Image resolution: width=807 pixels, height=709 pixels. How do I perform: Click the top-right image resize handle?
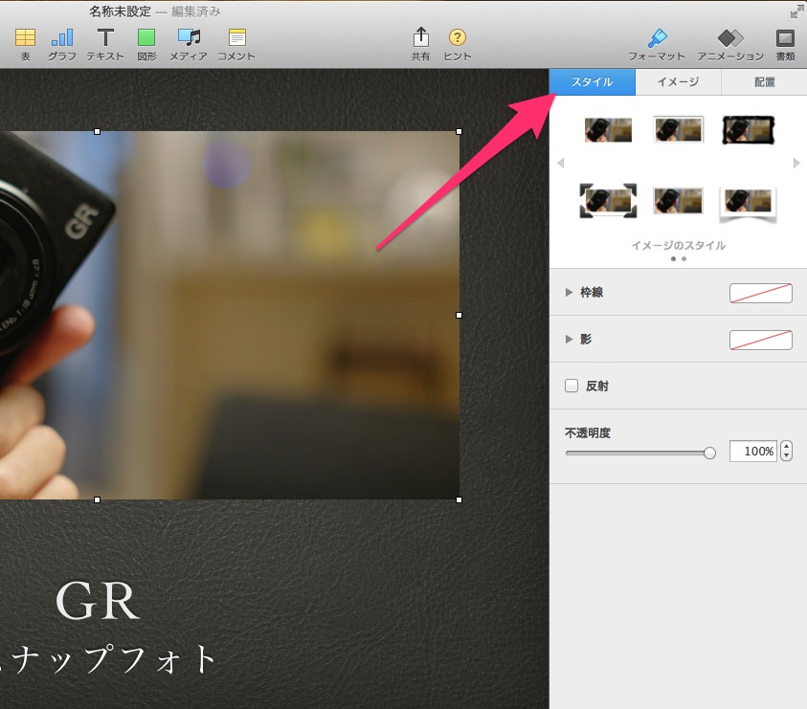(x=460, y=132)
